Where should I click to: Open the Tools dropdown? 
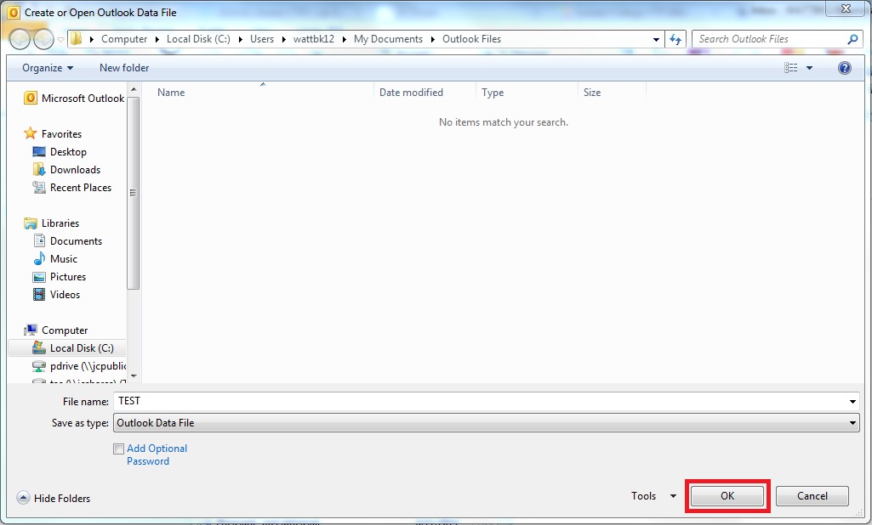coord(653,495)
